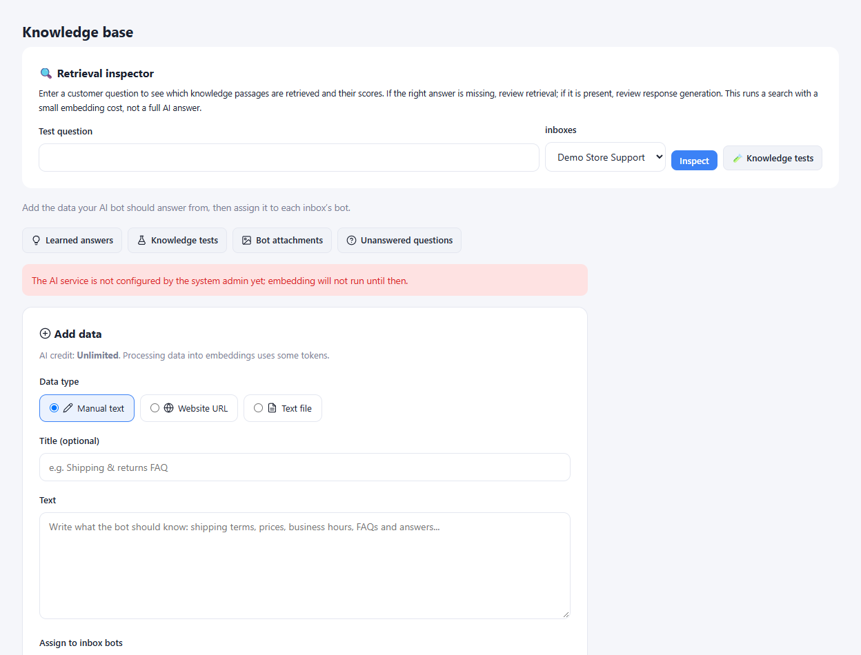The height and width of the screenshot is (655, 861).
Task: Focus the Text textarea for bot knowledge
Action: 305,565
